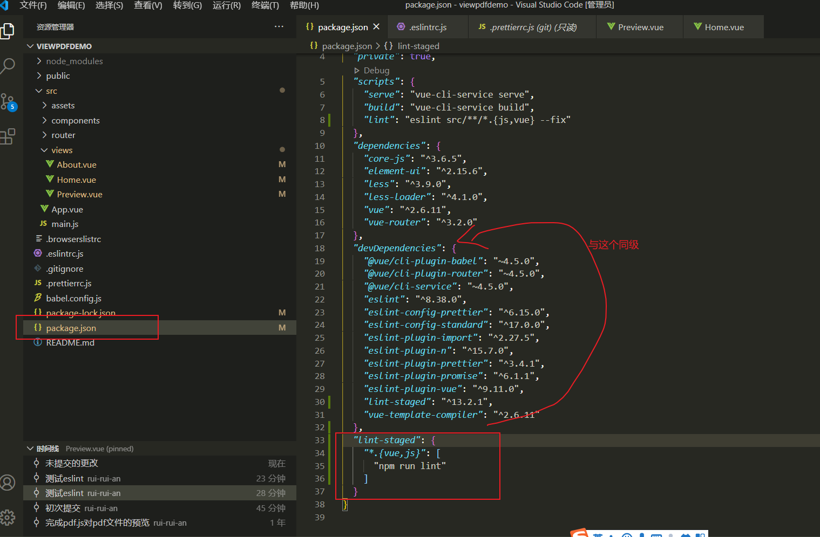Select the package.json editor tab
820x537 pixels.
[343, 27]
